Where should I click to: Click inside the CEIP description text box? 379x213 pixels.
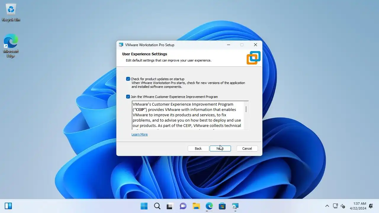point(188,115)
